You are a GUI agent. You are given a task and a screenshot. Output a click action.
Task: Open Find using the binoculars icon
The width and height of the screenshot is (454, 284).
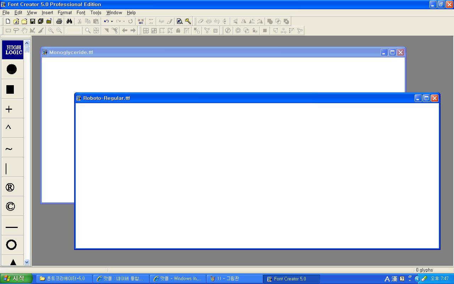pyautogui.click(x=69, y=21)
